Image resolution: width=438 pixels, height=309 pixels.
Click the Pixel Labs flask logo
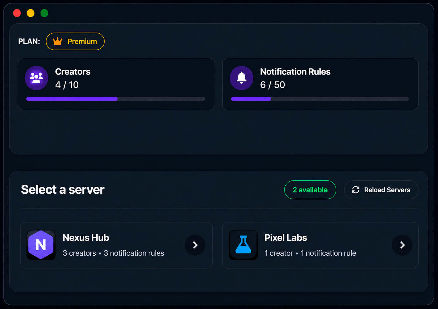243,245
